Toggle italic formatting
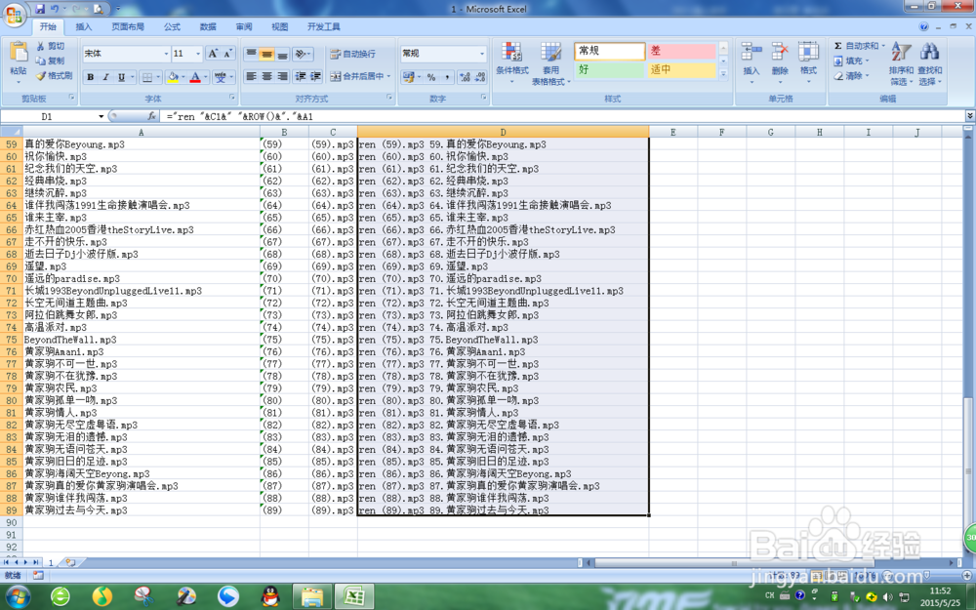This screenshot has height=610, width=976. 104,76
